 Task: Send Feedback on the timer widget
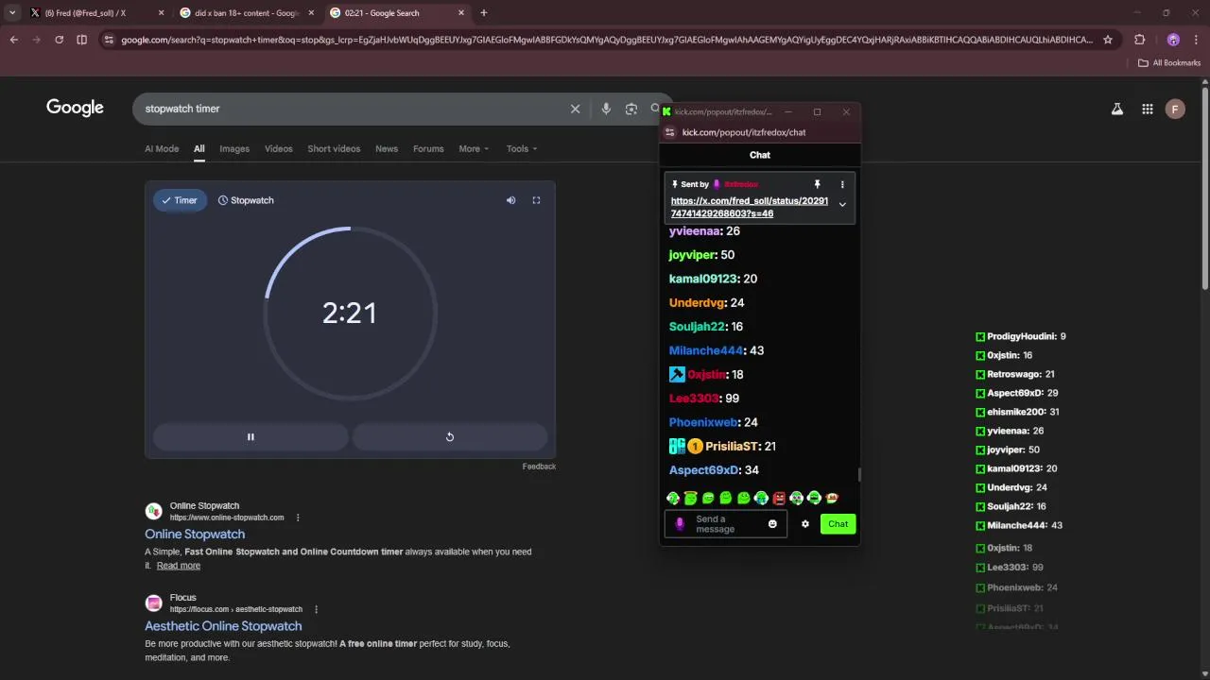[539, 467]
